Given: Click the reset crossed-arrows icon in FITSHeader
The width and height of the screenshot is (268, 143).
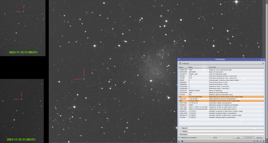Looking at the screenshot, I should point(263,141).
